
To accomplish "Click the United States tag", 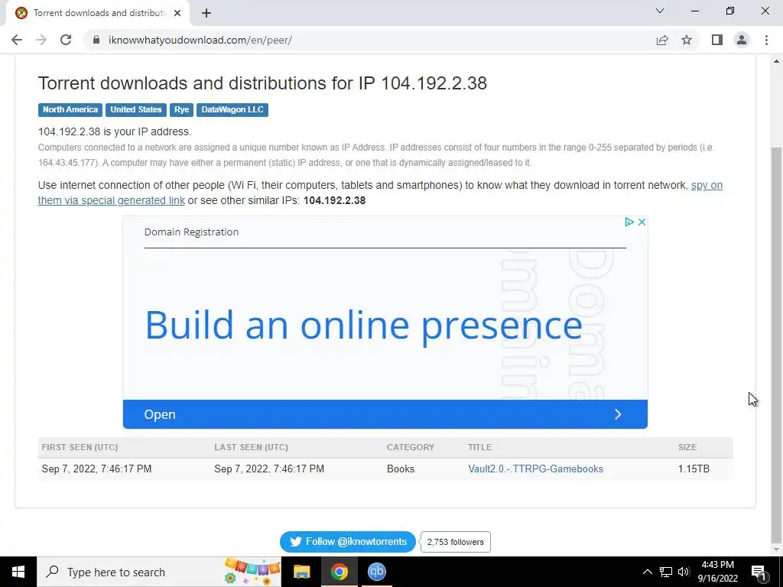I will [136, 110].
